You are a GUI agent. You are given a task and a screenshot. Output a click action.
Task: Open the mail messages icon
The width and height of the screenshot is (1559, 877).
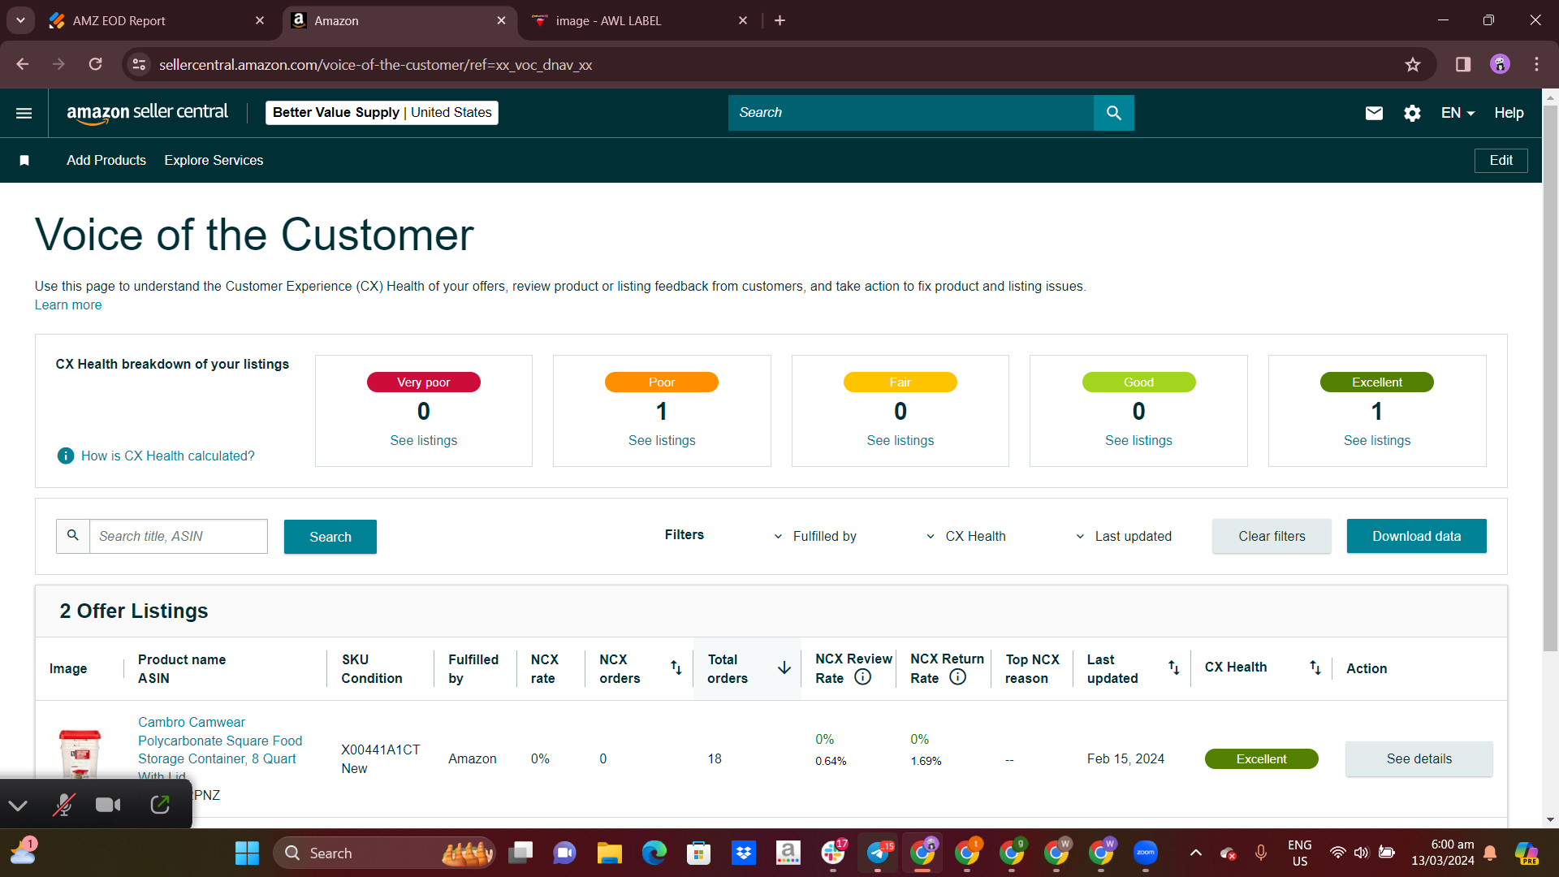coord(1374,113)
